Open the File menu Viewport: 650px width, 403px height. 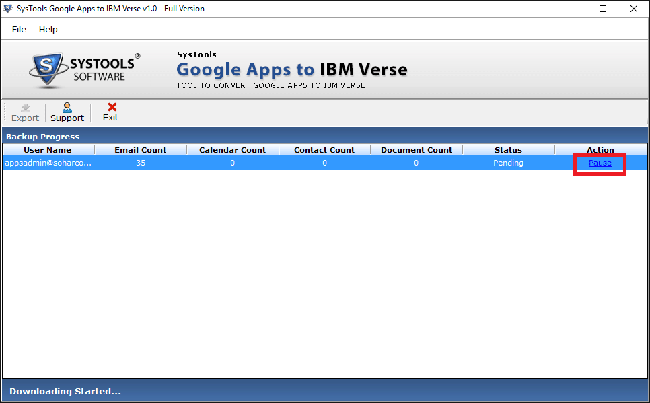point(19,30)
